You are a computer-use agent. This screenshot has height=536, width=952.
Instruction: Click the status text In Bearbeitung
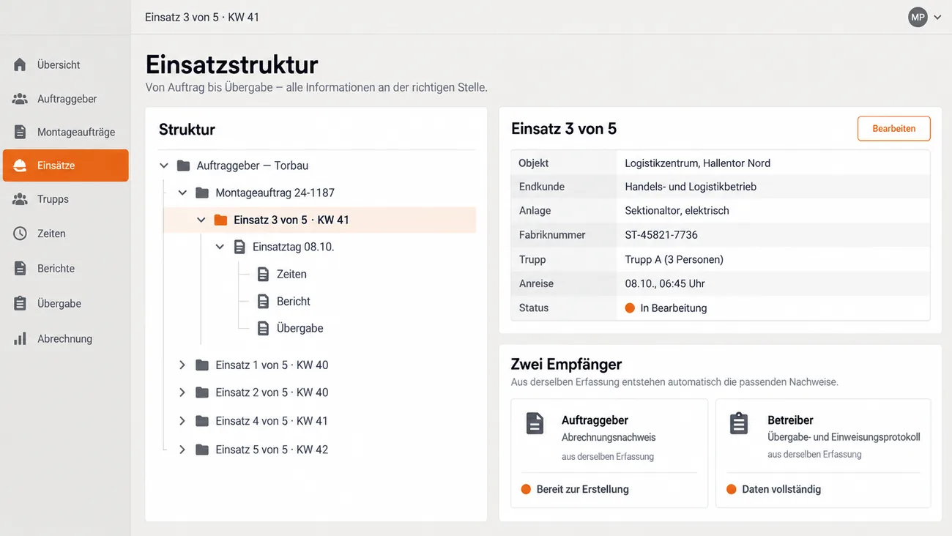674,308
